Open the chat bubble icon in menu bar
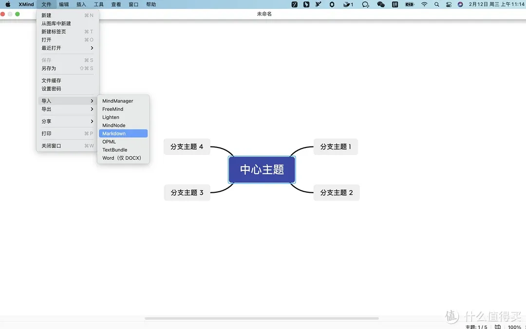The width and height of the screenshot is (526, 329). [366, 4]
